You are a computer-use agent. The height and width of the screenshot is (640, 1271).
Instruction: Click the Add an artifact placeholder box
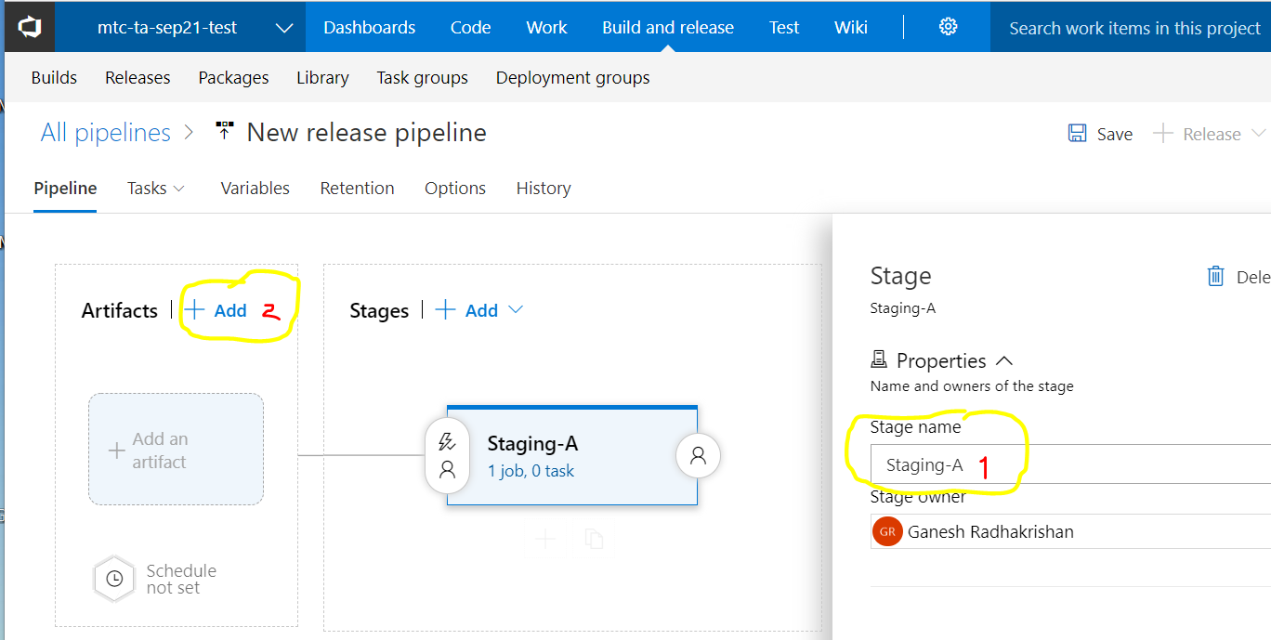pos(176,450)
